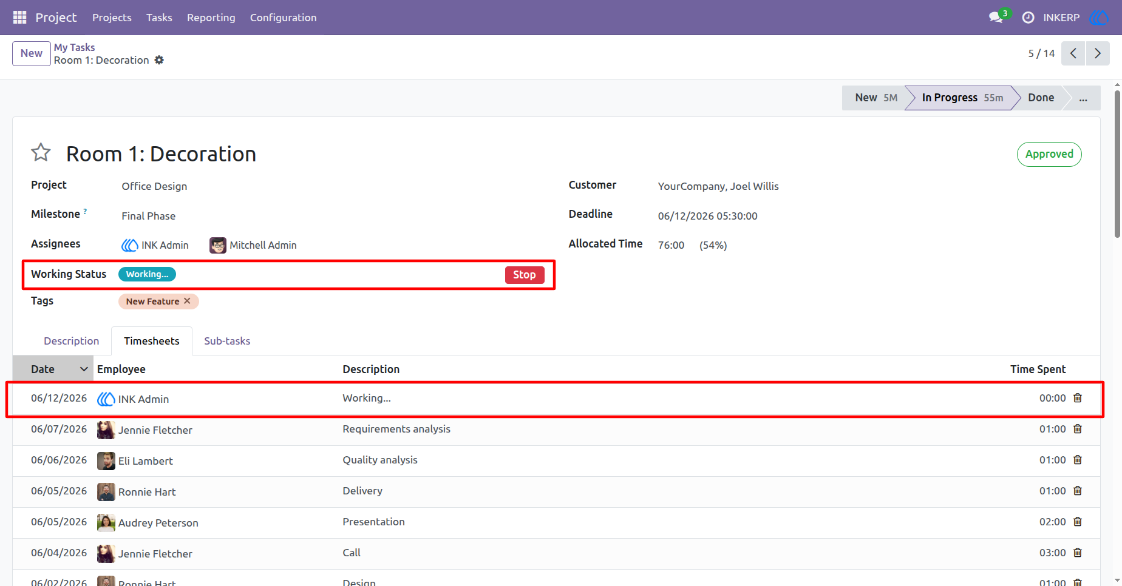Click the page vertical scrollbar
The height and width of the screenshot is (586, 1122).
pyautogui.click(x=1117, y=164)
